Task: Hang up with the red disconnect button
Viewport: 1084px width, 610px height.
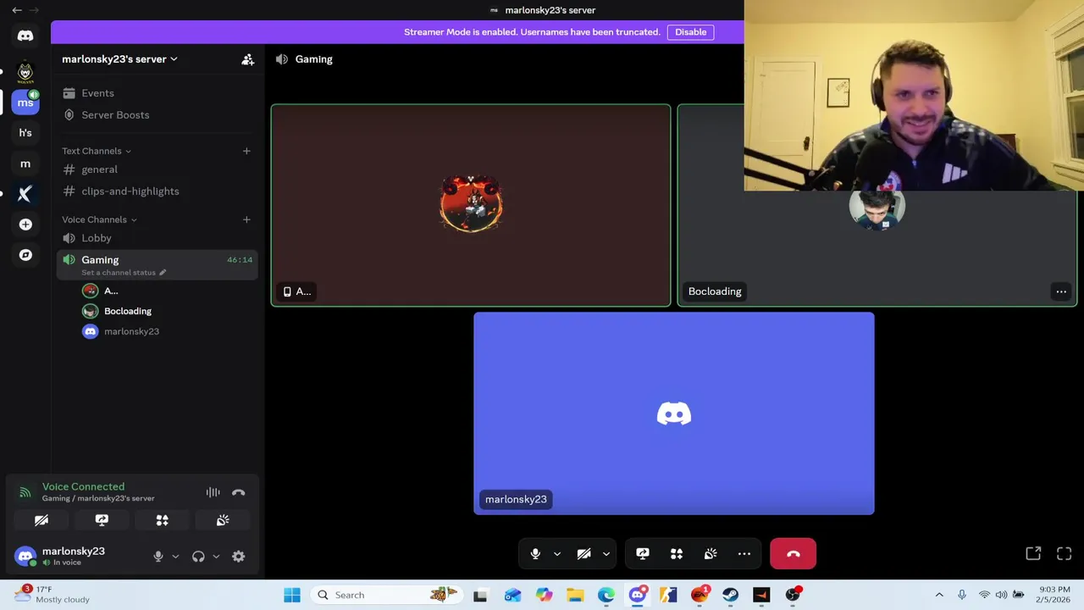Action: pos(793,554)
